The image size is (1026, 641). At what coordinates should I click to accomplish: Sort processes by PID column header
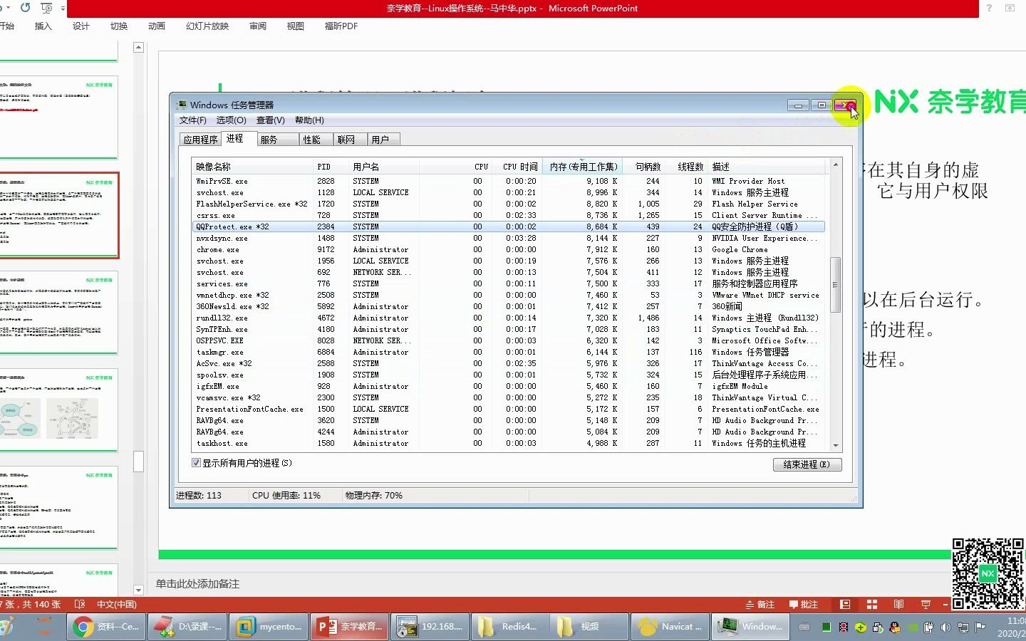(x=330, y=167)
